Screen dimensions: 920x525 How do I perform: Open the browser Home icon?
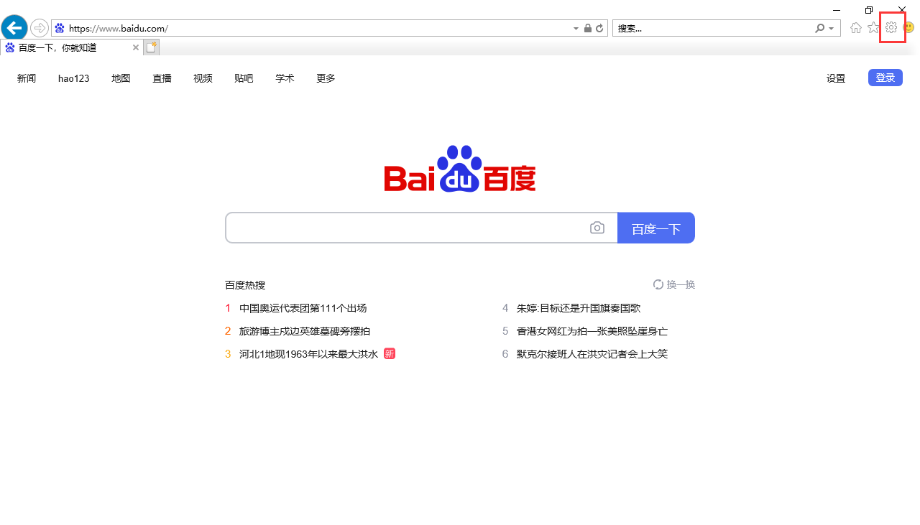[x=855, y=28]
